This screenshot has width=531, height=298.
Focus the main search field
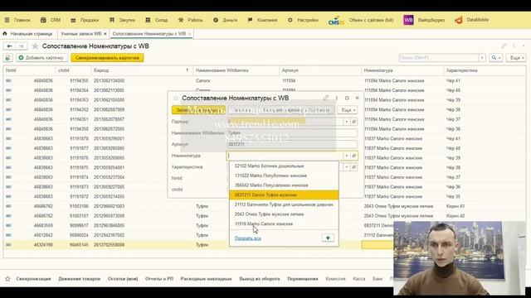coord(439,58)
